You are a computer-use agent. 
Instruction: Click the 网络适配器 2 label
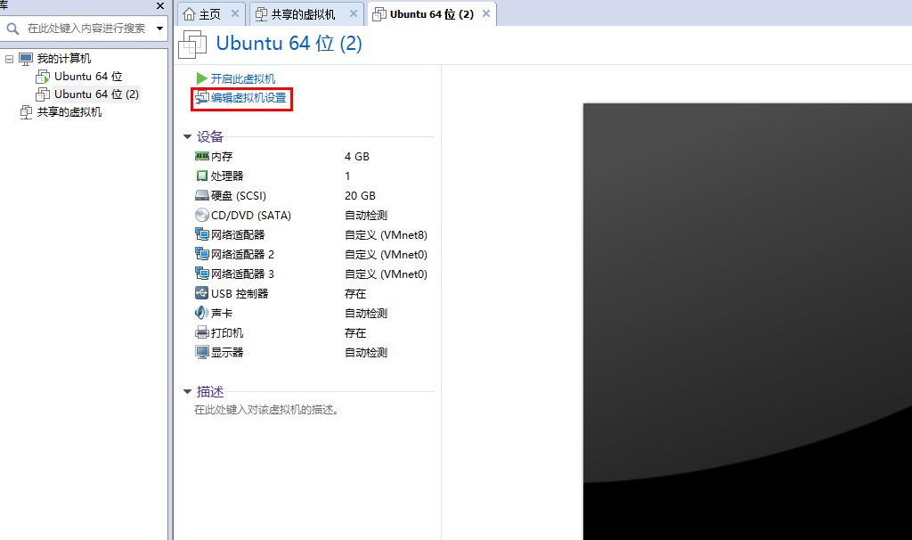click(x=242, y=254)
